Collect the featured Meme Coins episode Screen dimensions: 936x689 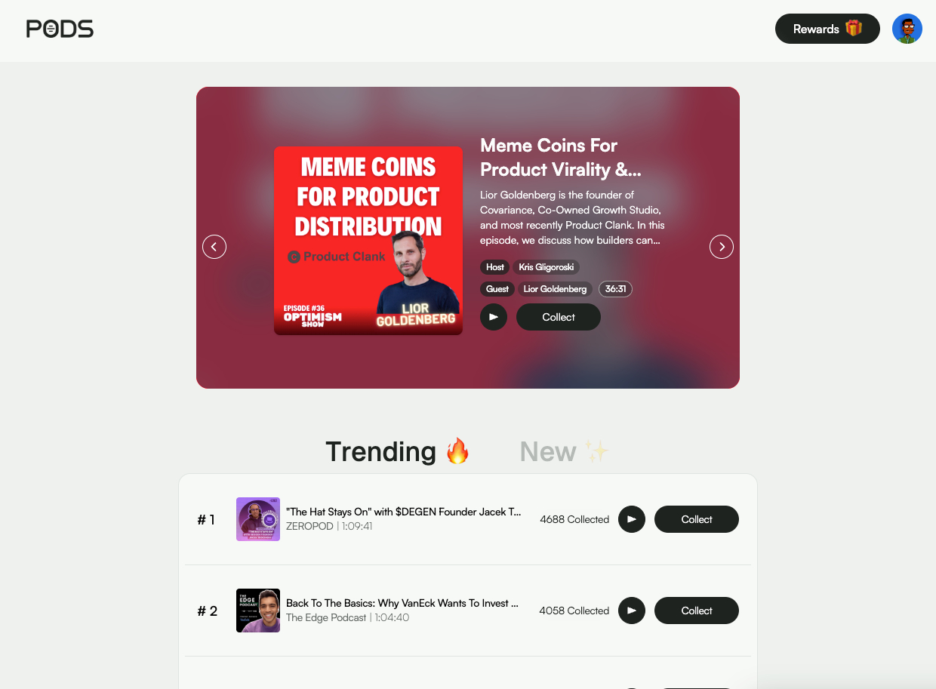pyautogui.click(x=559, y=317)
